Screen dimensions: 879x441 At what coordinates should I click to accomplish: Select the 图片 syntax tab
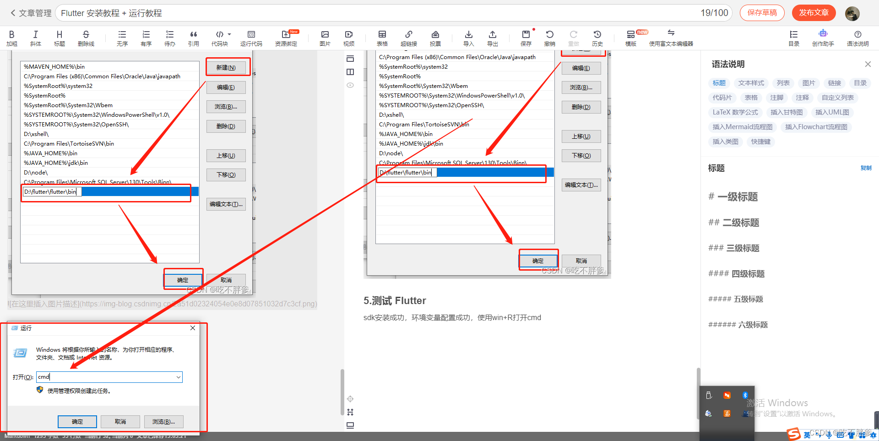click(x=809, y=83)
